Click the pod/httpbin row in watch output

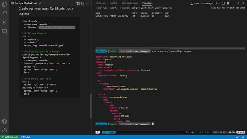tap(132, 16)
